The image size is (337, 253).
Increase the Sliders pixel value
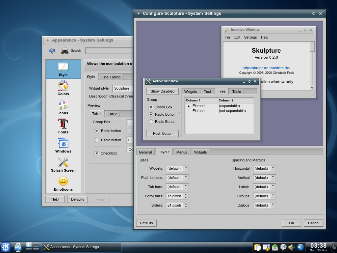pyautogui.click(x=186, y=204)
